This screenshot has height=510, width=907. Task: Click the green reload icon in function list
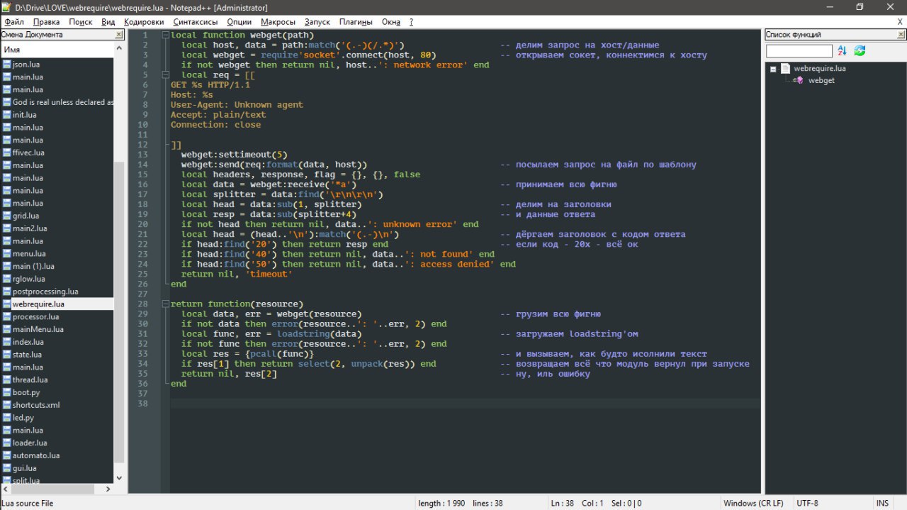(860, 51)
